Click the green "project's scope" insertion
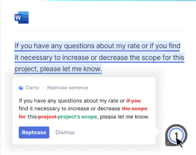Screen dimensions: 196x155 pyautogui.click(x=77, y=116)
